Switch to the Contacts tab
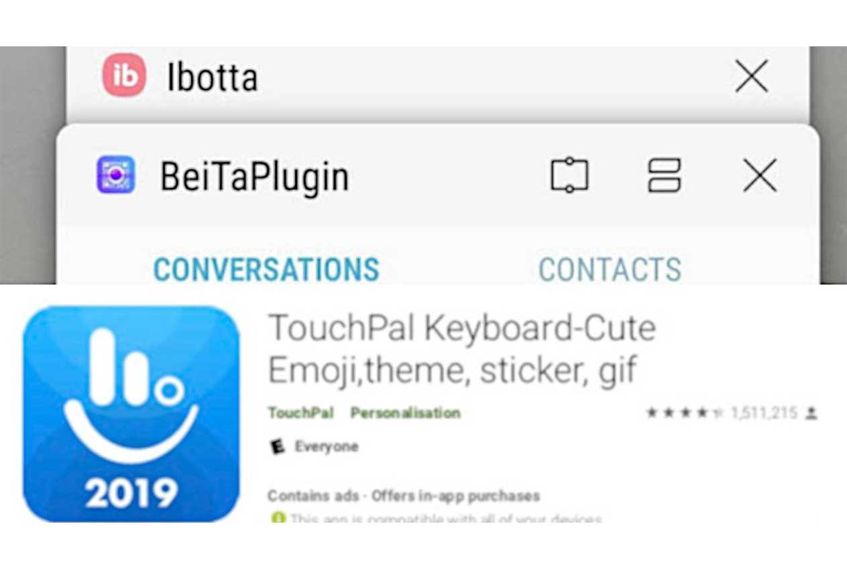This screenshot has width=847, height=569. 610,270
